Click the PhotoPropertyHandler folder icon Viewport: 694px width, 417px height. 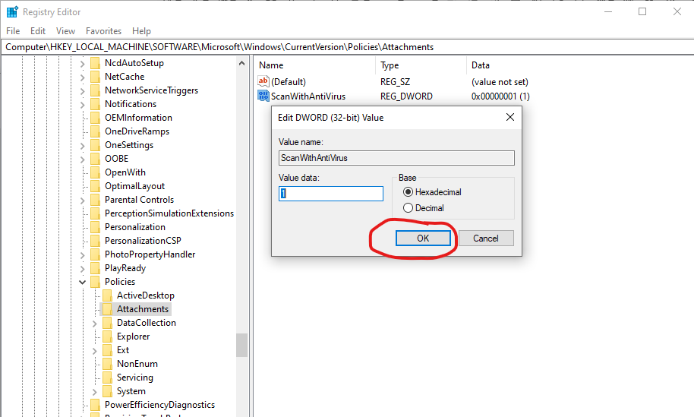(95, 254)
